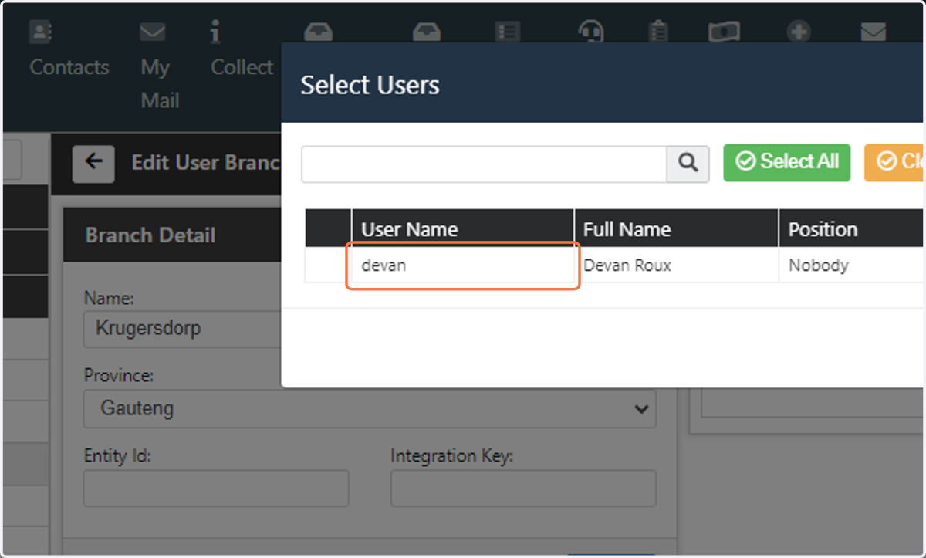926x558 pixels.
Task: Click the "Devan Roux" full name cell
Action: (676, 265)
